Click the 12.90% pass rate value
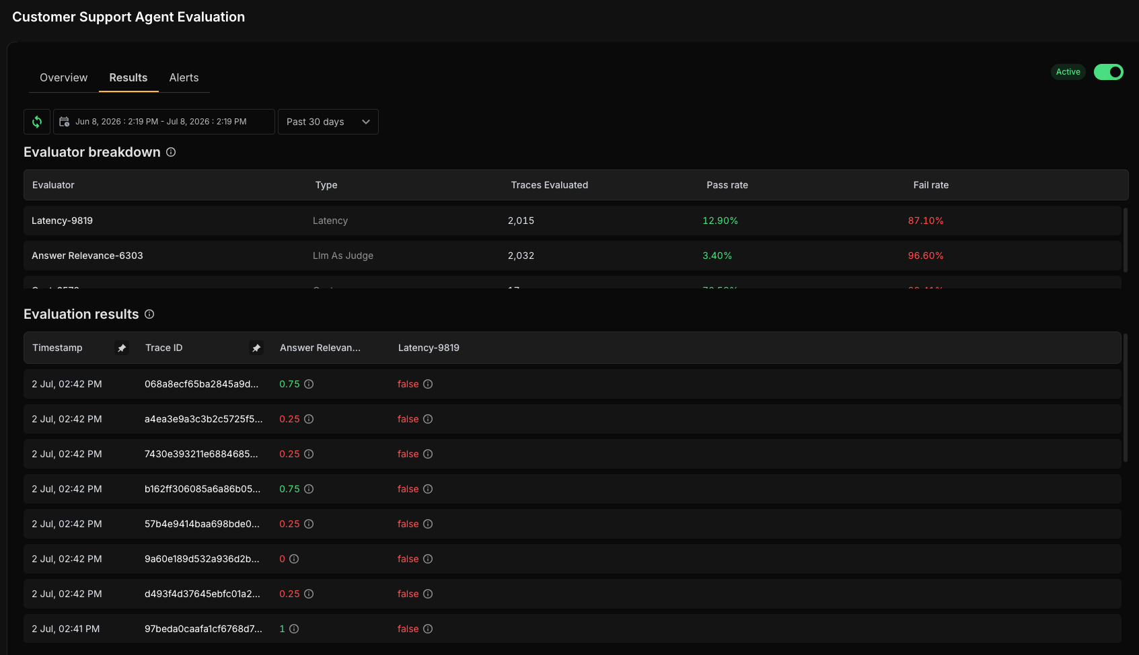 [x=721, y=221]
